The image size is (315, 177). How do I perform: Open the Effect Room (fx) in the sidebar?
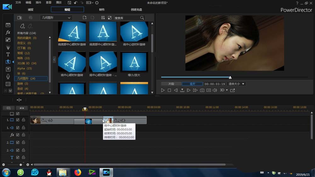coord(8,32)
